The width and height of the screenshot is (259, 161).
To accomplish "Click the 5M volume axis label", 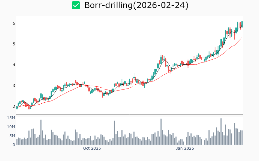I will coord(12,136).
